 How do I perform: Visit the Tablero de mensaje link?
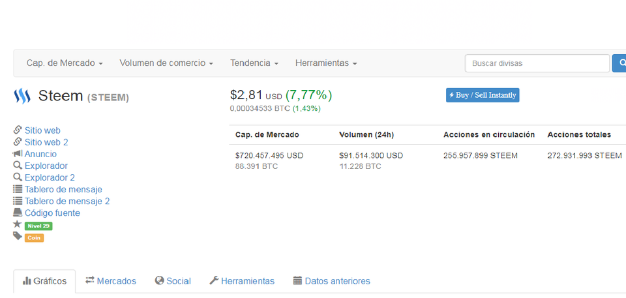(x=63, y=189)
